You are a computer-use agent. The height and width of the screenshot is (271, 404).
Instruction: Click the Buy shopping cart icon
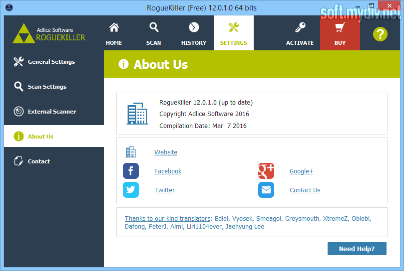(340, 27)
